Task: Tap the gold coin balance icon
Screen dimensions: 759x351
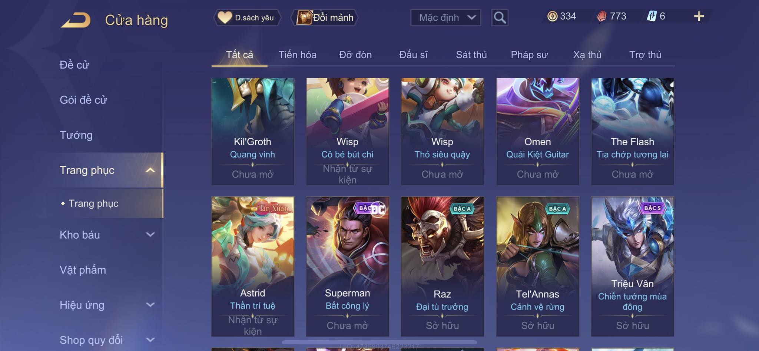Action: 552,16
